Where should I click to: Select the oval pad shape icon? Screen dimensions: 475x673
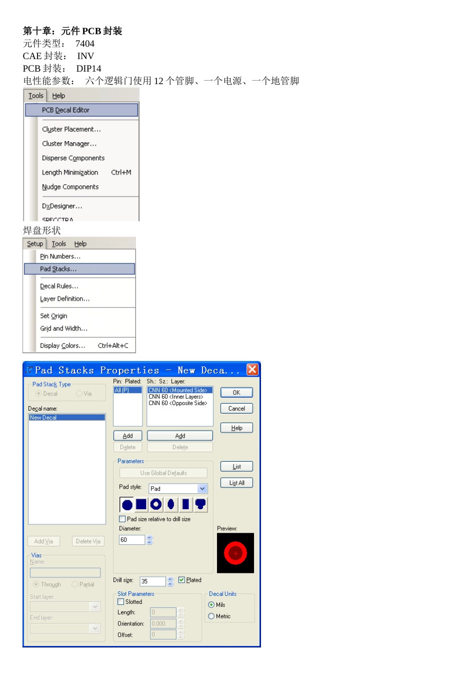[x=171, y=504]
